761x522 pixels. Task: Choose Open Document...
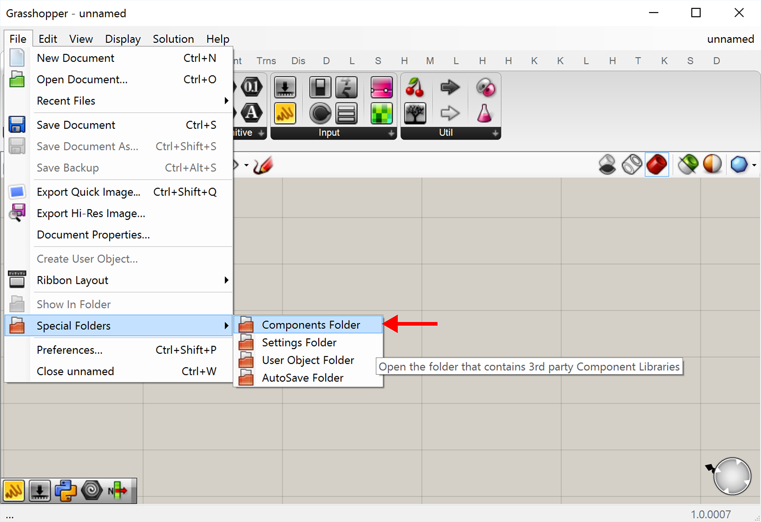coord(119,79)
